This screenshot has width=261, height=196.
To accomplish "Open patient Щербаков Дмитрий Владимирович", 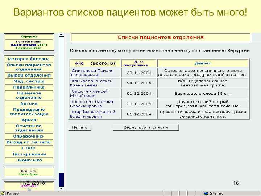I will tap(92, 114).
